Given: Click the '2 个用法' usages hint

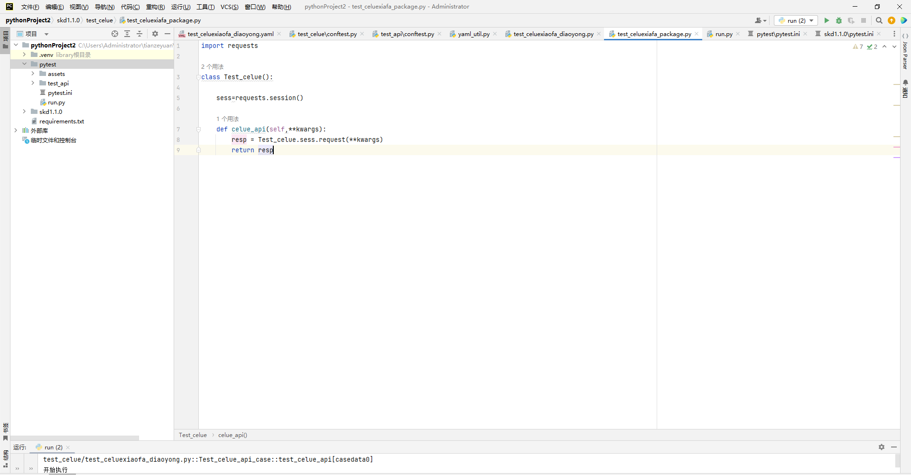Looking at the screenshot, I should 212,66.
